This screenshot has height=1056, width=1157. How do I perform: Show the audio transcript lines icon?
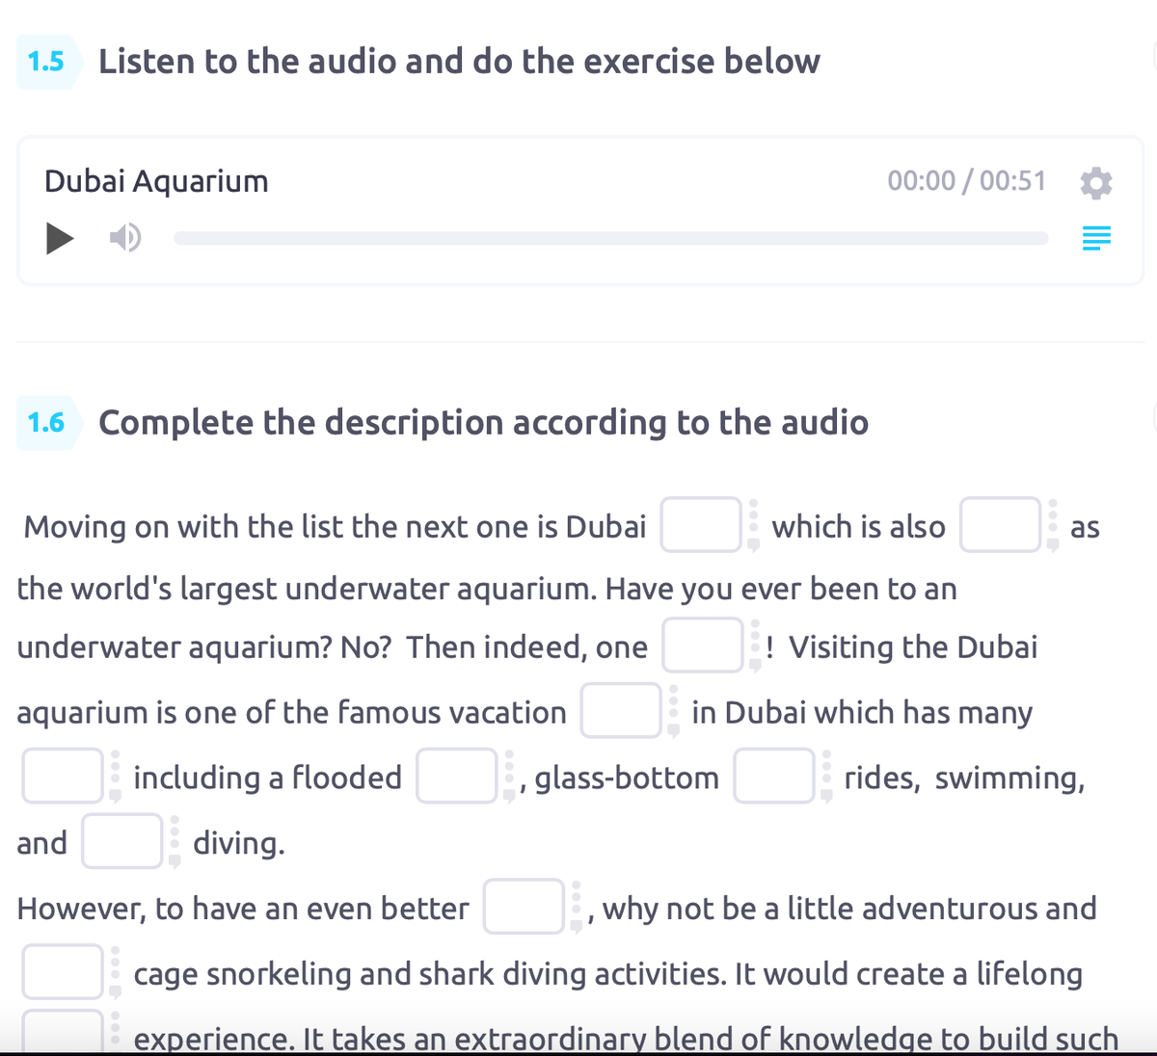point(1096,238)
